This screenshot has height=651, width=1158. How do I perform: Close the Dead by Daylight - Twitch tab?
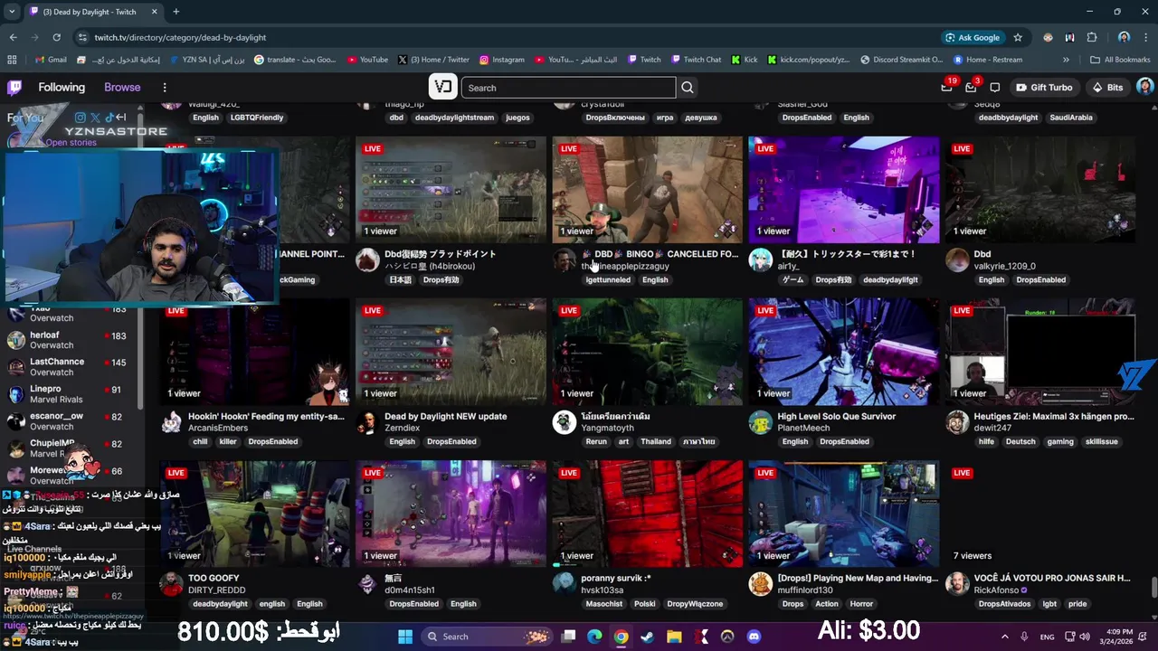(x=155, y=12)
